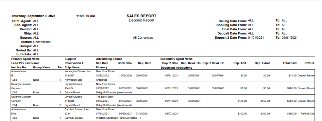This screenshot has height=121, width=322.
Task: Select invoice number 1056
Action: 14,80
